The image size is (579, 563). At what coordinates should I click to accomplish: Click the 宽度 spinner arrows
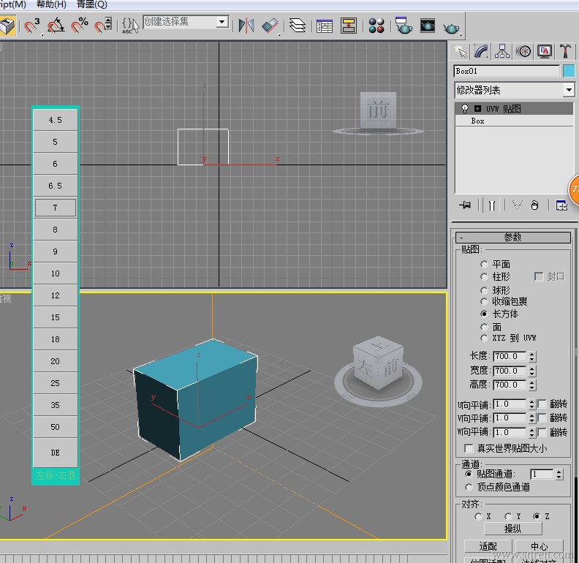pos(531,371)
